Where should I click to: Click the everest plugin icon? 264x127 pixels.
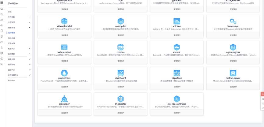(x=177, y=47)
